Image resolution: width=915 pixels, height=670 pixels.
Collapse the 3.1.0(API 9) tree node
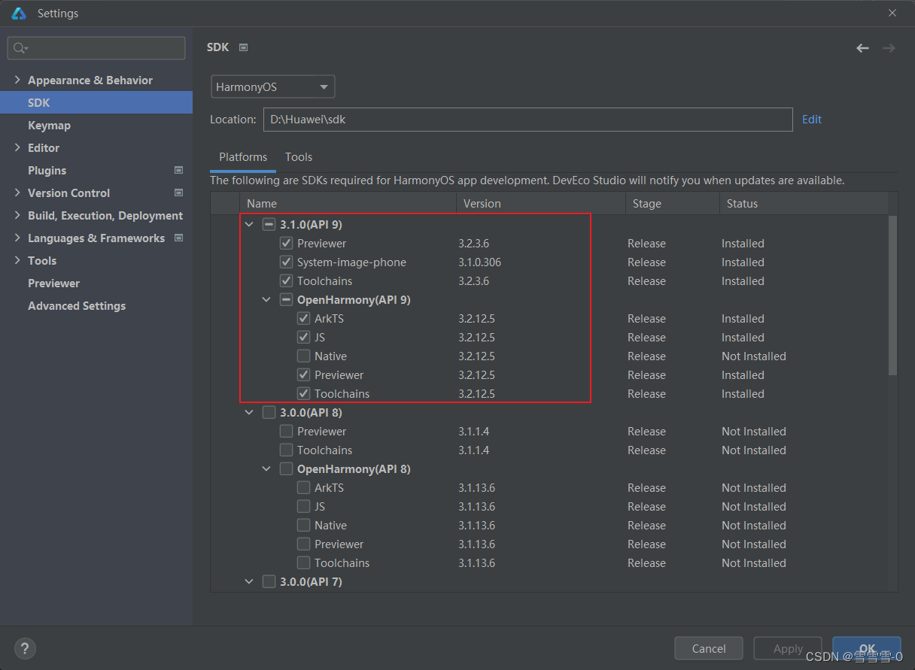[x=249, y=224]
